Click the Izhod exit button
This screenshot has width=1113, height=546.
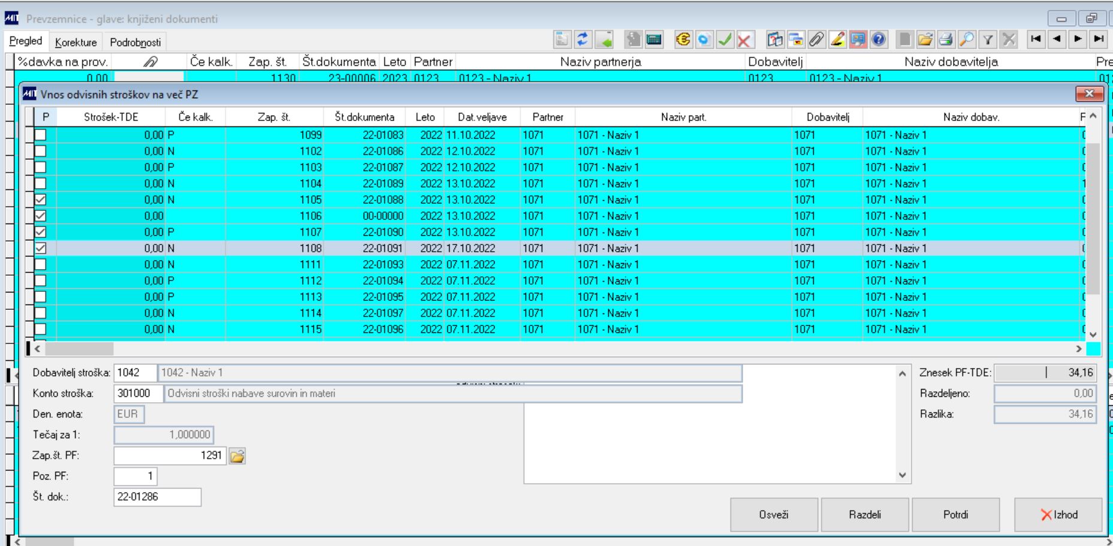(x=1058, y=515)
